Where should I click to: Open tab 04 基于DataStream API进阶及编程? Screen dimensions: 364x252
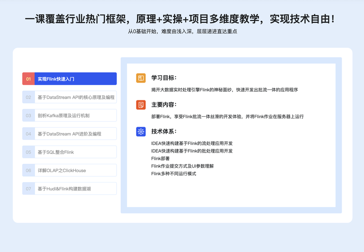pos(70,133)
